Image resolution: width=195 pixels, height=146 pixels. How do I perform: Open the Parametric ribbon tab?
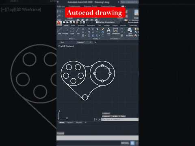click(x=91, y=26)
